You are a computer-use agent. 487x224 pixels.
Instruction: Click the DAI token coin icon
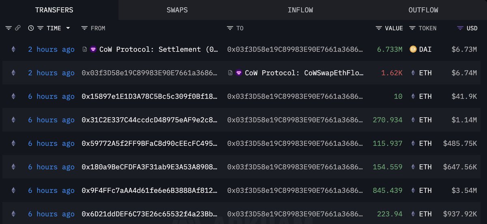coord(414,50)
